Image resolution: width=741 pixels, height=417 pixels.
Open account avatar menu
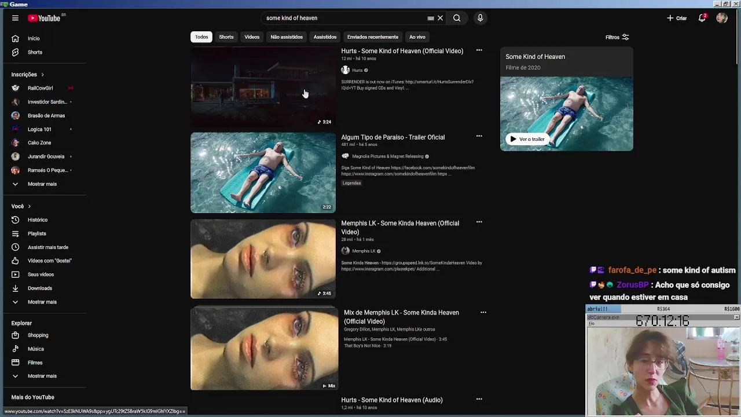tap(721, 18)
